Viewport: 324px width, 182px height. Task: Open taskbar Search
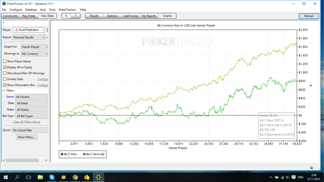[17, 177]
